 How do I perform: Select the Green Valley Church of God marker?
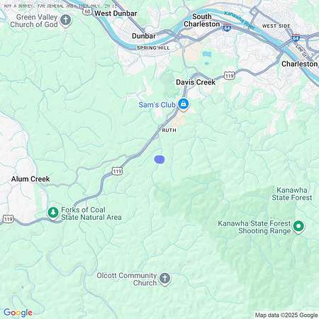pyautogui.click(x=66, y=21)
